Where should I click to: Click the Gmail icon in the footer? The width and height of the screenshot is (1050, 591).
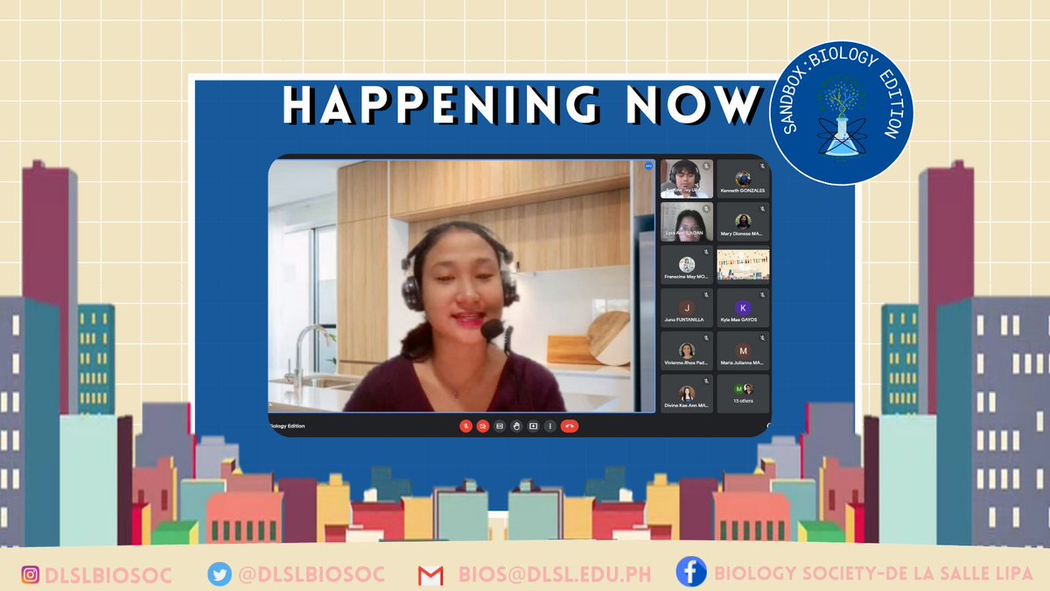coord(430,575)
